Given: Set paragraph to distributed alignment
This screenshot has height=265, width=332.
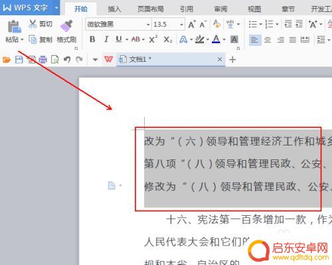Looking at the screenshot, I should pos(305,40).
